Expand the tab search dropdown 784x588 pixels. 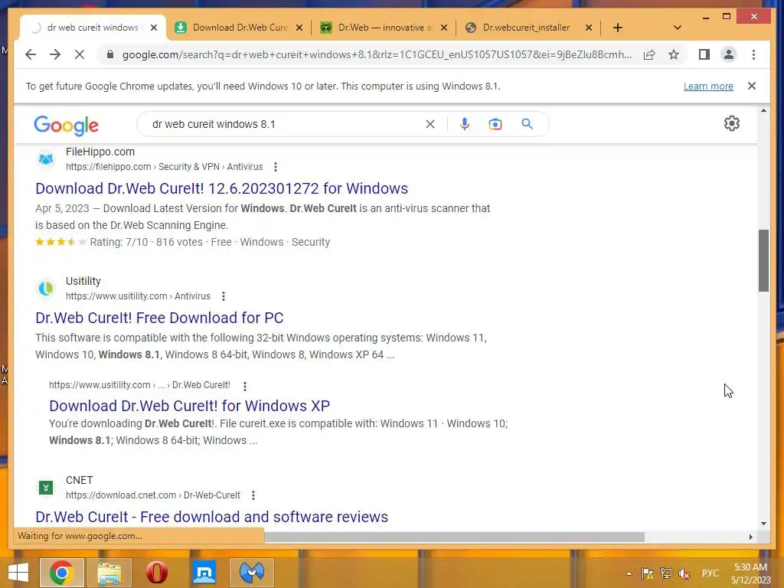tap(677, 28)
